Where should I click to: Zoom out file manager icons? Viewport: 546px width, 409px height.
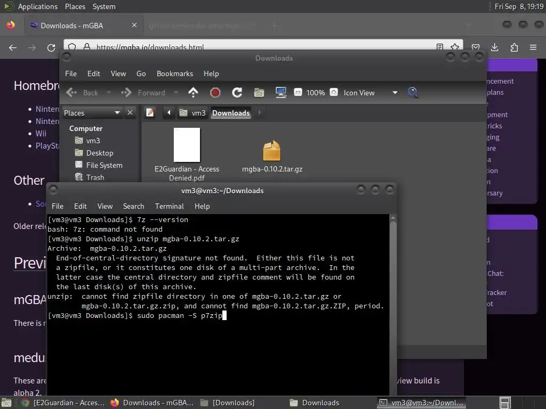tap(298, 92)
